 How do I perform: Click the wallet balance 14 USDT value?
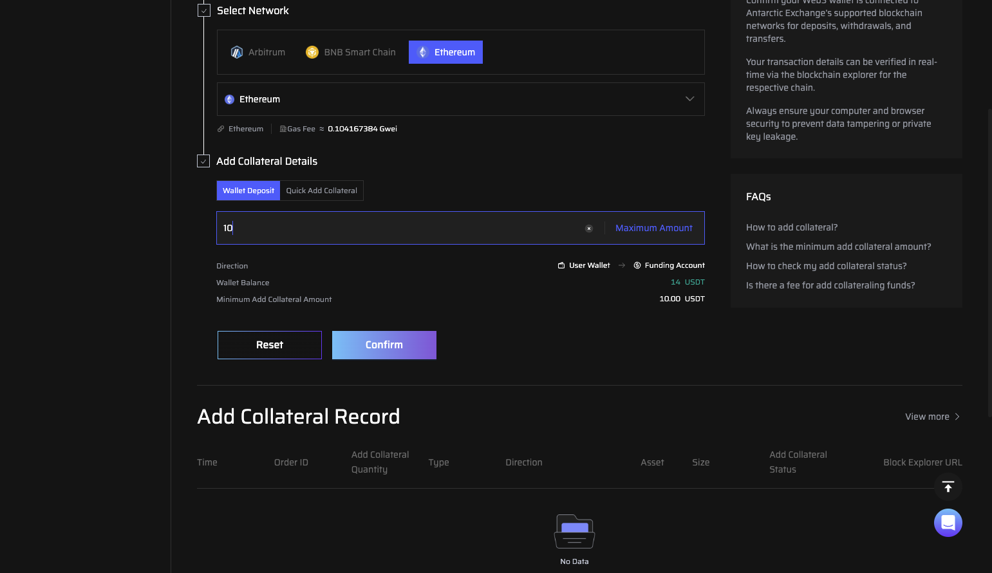point(688,282)
